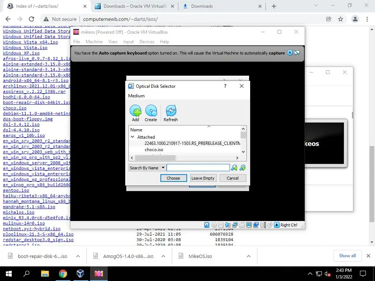375x281 pixels.
Task: Click the Cancel button in Optical Disk Selector
Action: pos(233,178)
